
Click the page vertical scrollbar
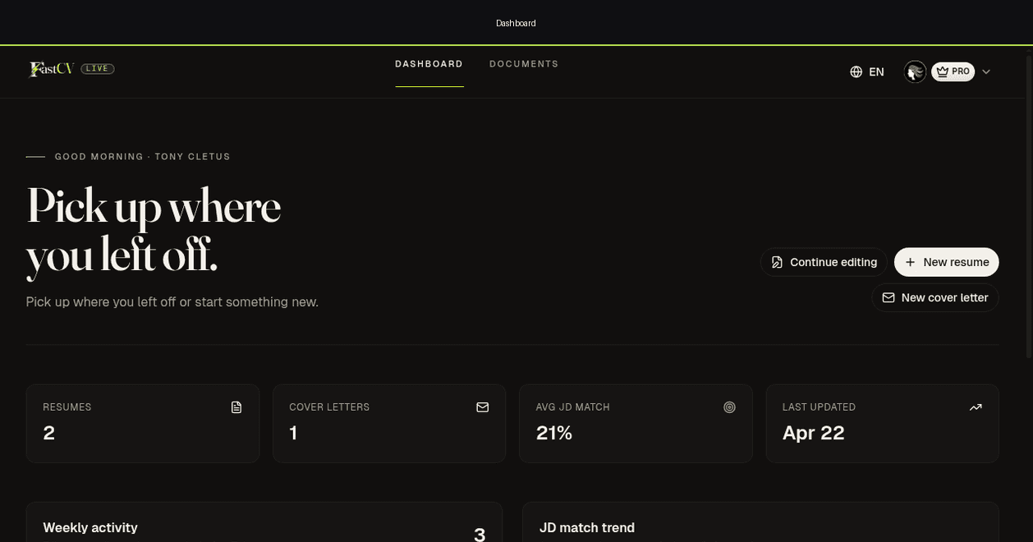coord(1028,205)
